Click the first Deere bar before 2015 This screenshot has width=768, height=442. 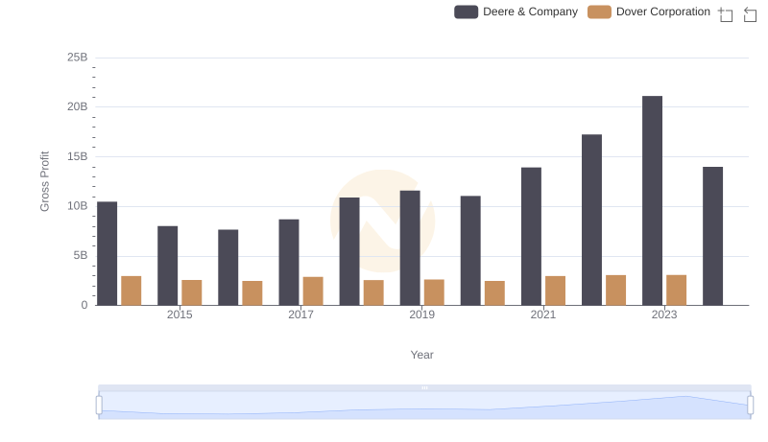107,253
